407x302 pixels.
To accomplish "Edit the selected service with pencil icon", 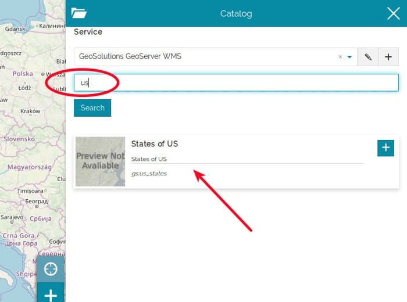I will point(368,57).
